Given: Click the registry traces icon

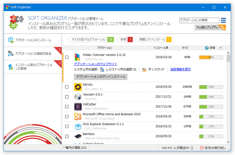Looking at the screenshot, I should pos(102,70).
